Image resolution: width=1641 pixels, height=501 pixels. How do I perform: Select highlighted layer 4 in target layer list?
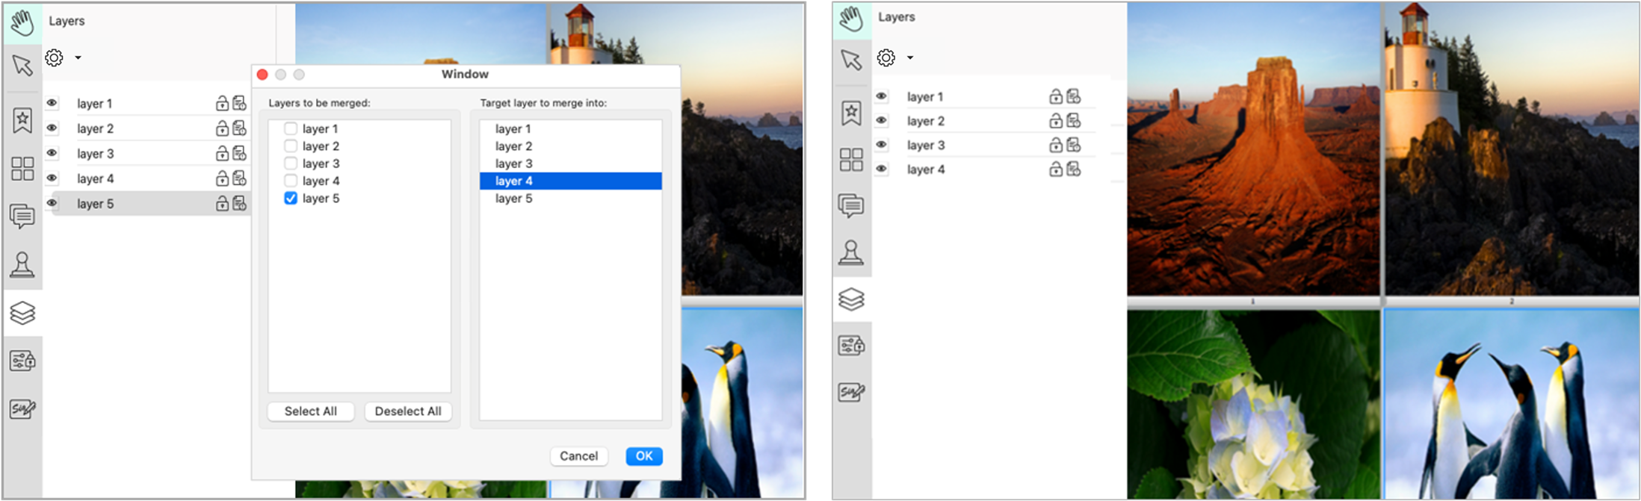pyautogui.click(x=570, y=181)
